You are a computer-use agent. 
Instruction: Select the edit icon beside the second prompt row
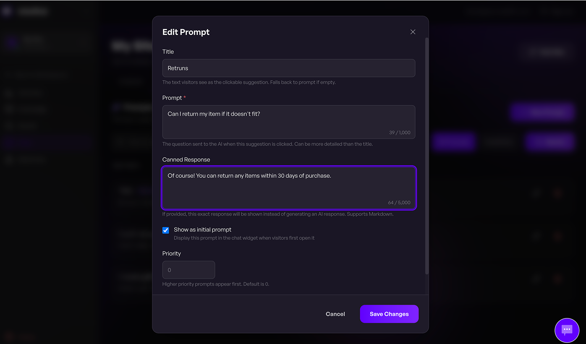[x=536, y=237]
